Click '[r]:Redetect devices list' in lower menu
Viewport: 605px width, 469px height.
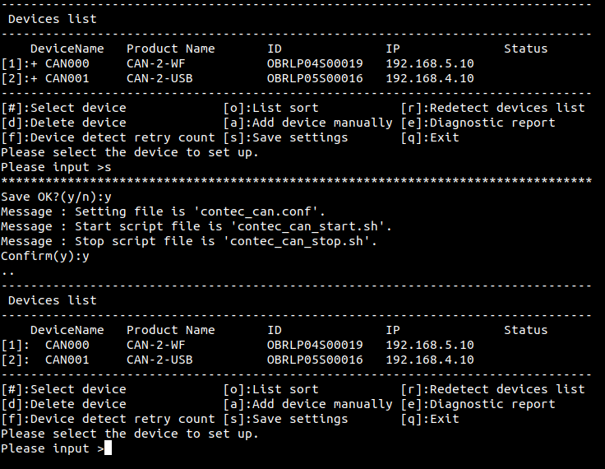coord(493,389)
